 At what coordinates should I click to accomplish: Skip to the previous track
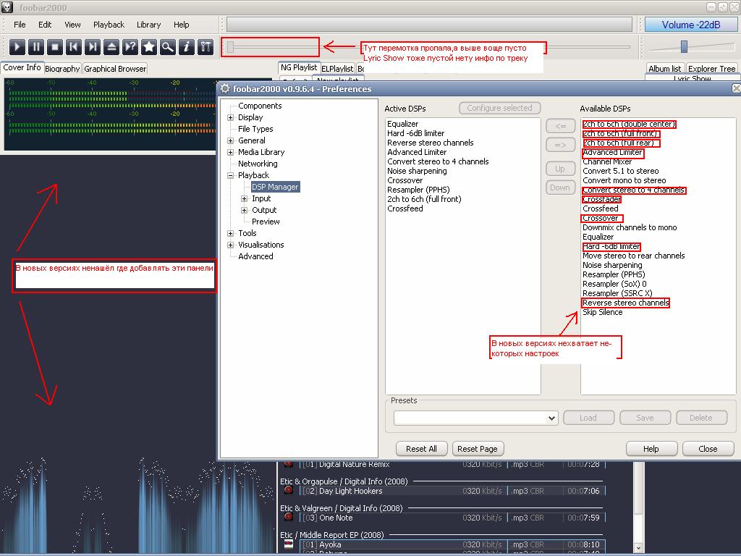(x=74, y=47)
